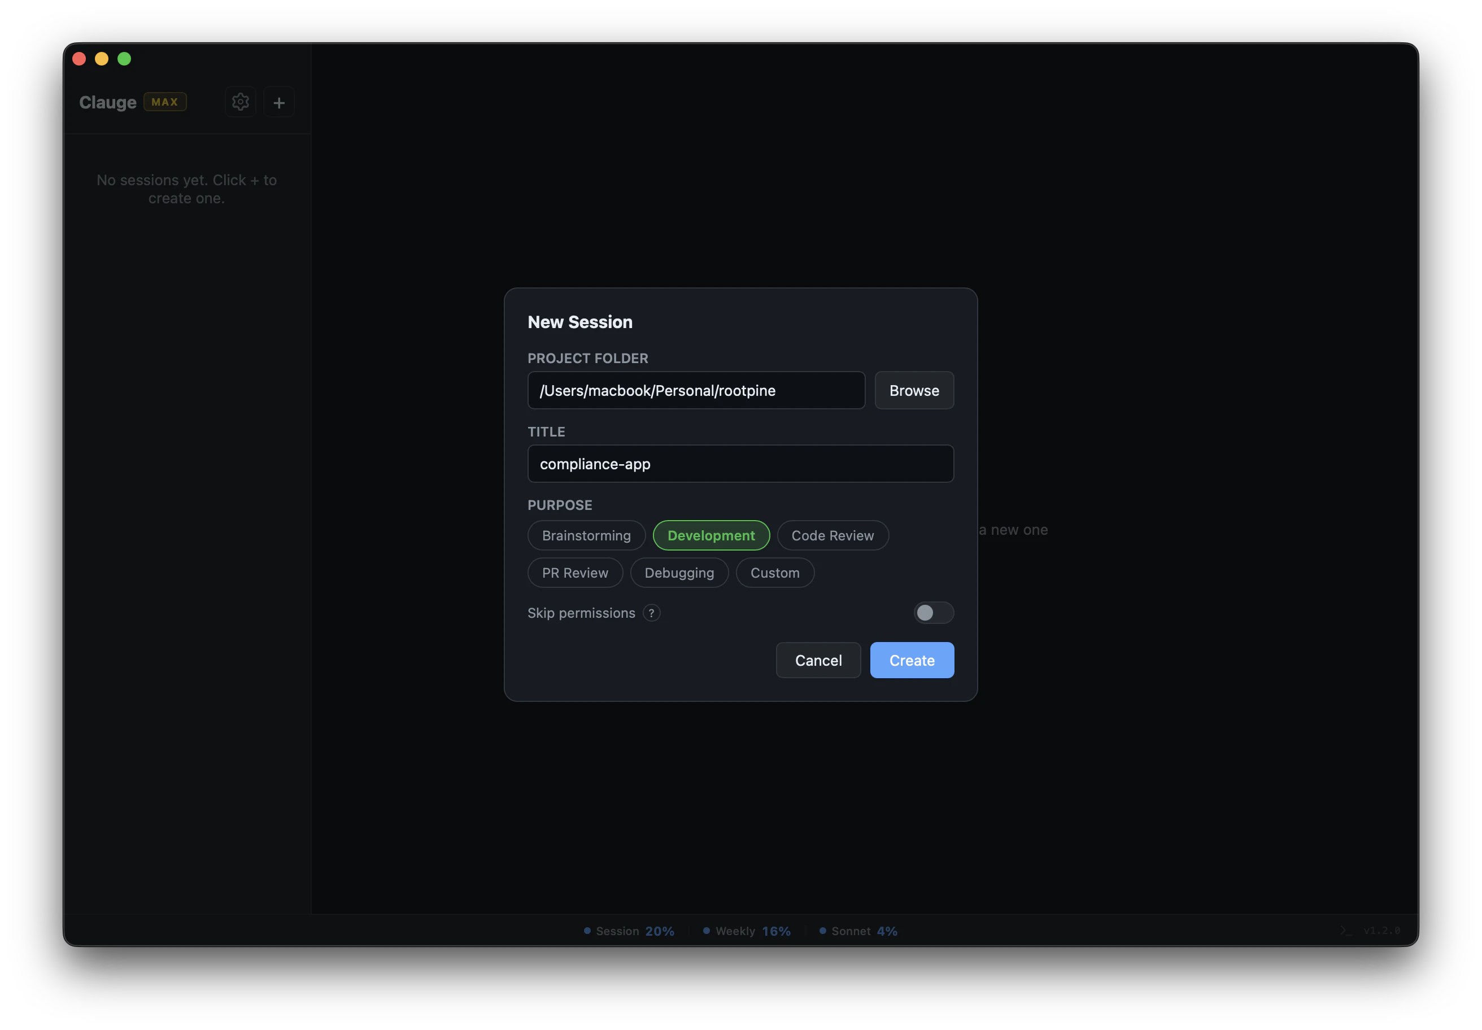Pick Debugging as session purpose

tap(679, 573)
